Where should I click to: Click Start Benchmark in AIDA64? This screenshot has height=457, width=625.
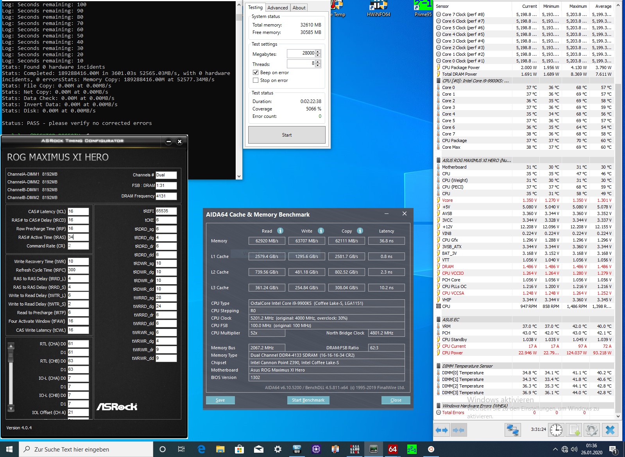[x=308, y=400]
